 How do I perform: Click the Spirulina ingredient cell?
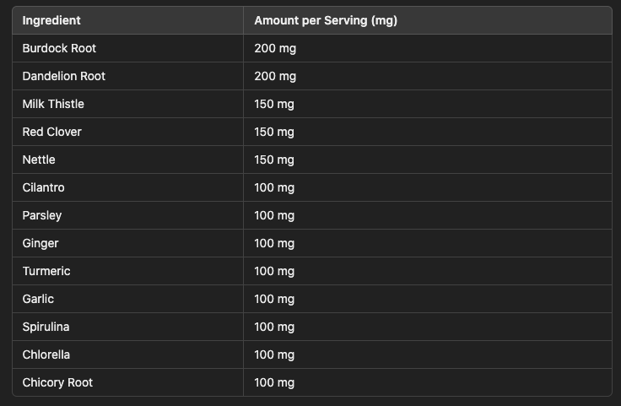(46, 327)
